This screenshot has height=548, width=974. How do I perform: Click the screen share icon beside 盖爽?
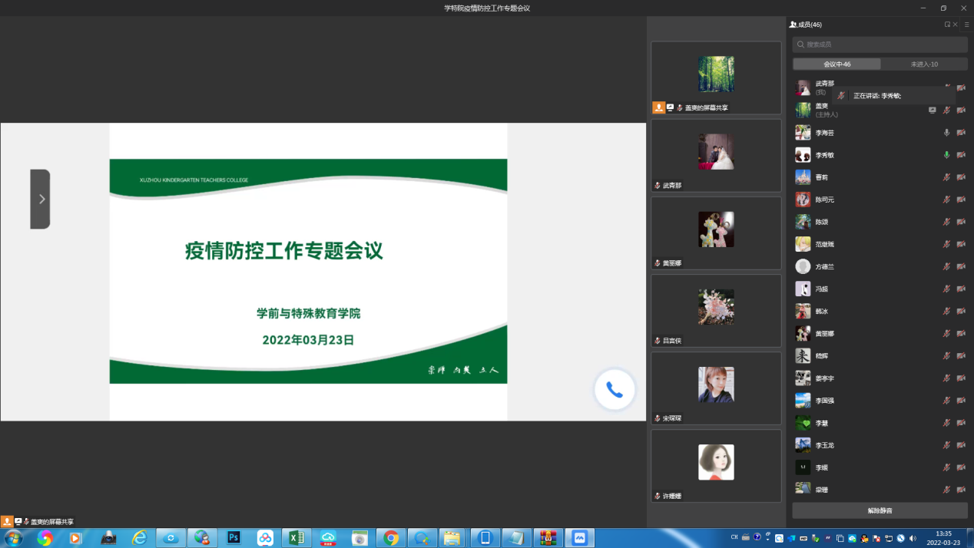[932, 111]
